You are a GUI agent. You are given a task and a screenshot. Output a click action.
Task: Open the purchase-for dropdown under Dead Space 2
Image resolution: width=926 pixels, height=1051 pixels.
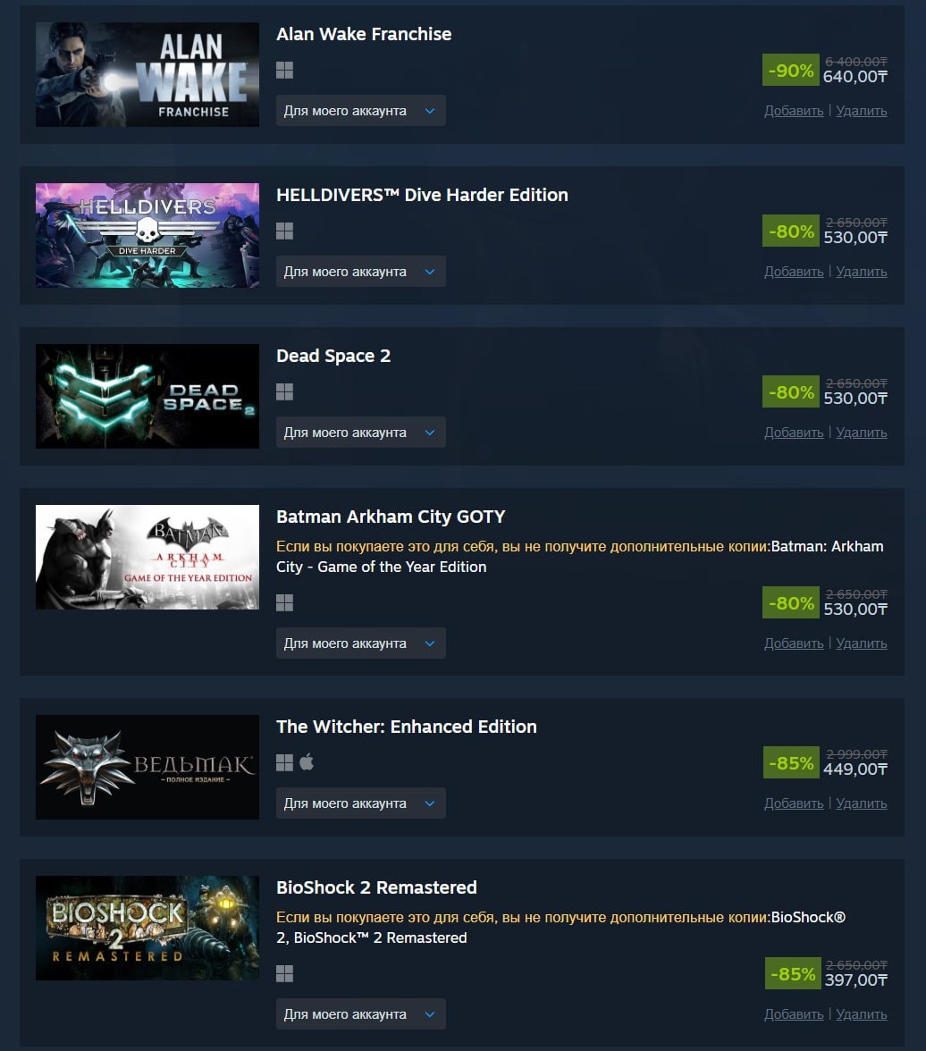[361, 433]
